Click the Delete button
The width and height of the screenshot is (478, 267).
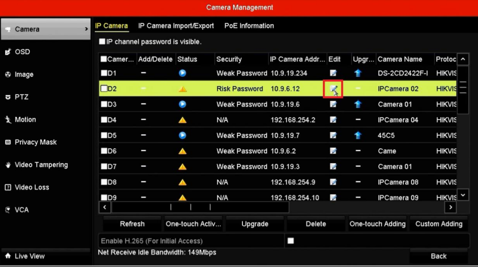pyautogui.click(x=316, y=224)
